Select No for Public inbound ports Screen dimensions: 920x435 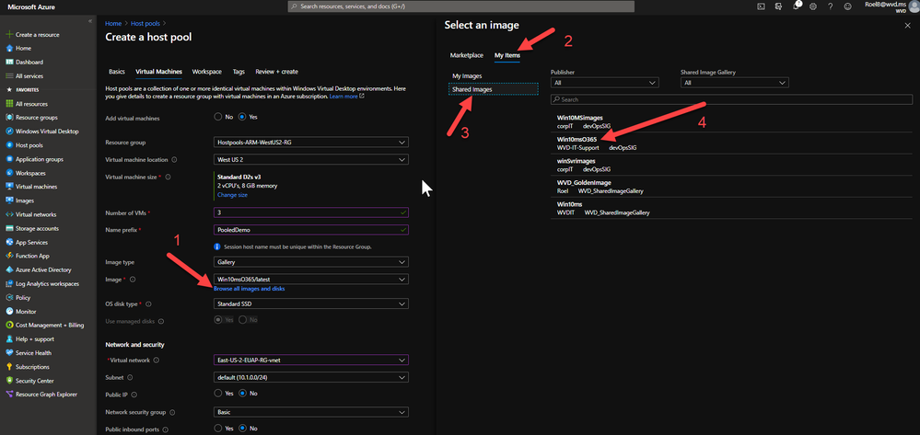[241, 429]
